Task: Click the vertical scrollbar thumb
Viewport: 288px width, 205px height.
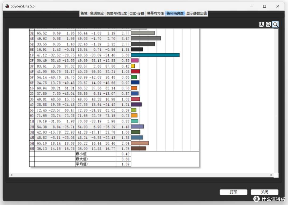Action: coord(276,142)
